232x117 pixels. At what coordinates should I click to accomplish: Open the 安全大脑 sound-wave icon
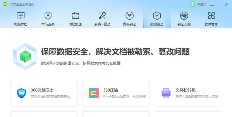coord(184,16)
